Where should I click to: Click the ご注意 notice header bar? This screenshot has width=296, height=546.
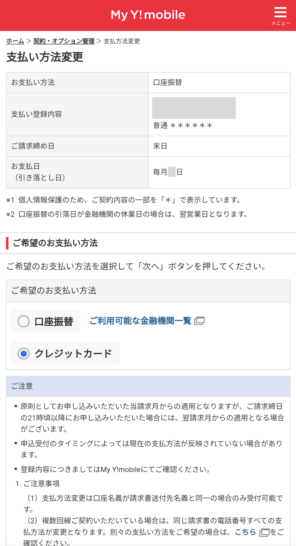click(148, 386)
